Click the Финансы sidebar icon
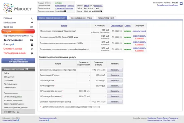184x123 pixels. [32, 27]
